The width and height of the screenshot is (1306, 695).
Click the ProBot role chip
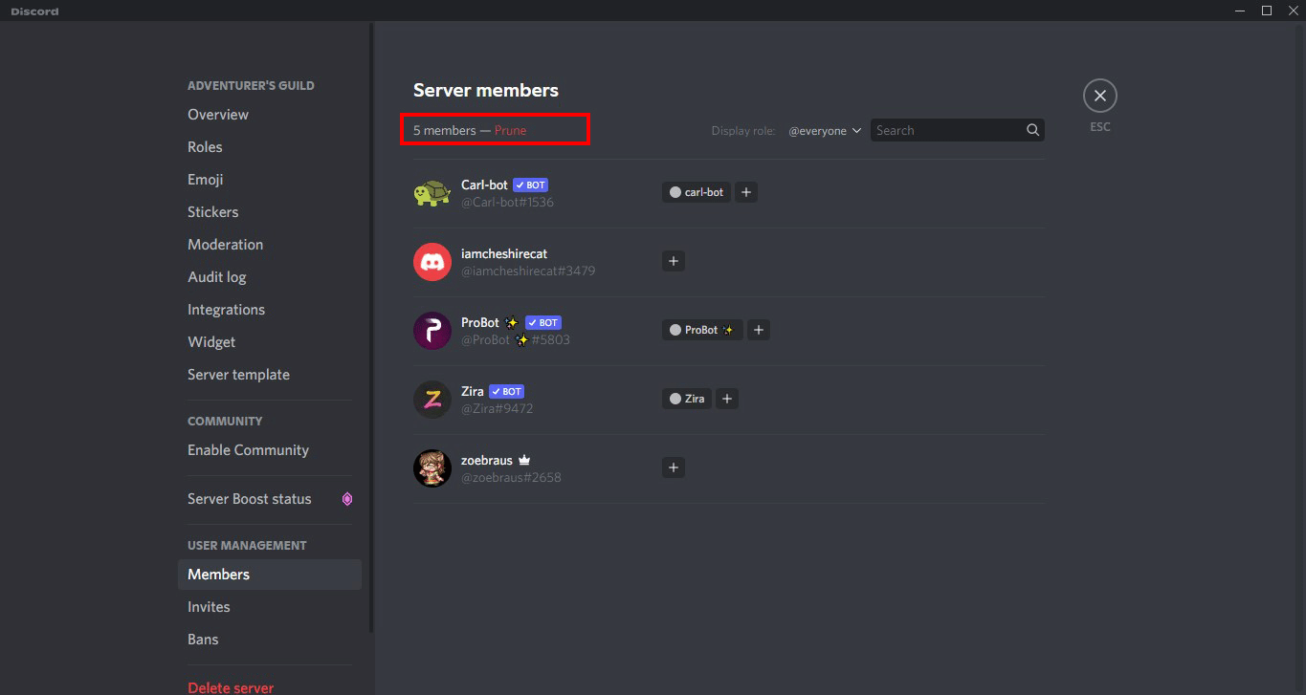pos(702,330)
